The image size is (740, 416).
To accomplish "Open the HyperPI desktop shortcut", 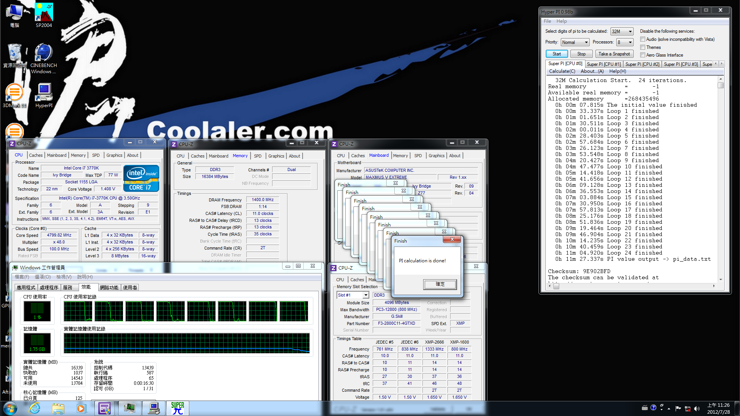I will 44,95.
